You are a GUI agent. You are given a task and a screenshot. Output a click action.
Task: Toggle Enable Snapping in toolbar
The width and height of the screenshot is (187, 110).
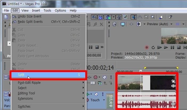(94, 17)
